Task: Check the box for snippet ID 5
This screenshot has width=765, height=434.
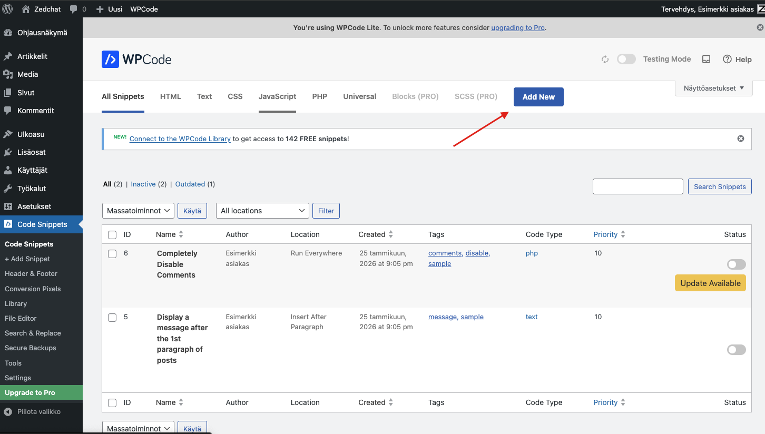Action: (x=112, y=317)
